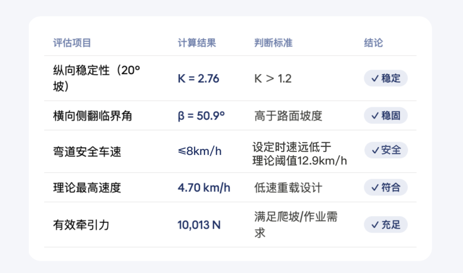Click the ≤8km/h result value
Screen dimensions: 463x273
click(199, 151)
